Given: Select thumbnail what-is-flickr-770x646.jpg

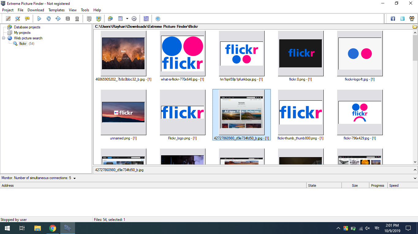Looking at the screenshot, I should tap(183, 53).
